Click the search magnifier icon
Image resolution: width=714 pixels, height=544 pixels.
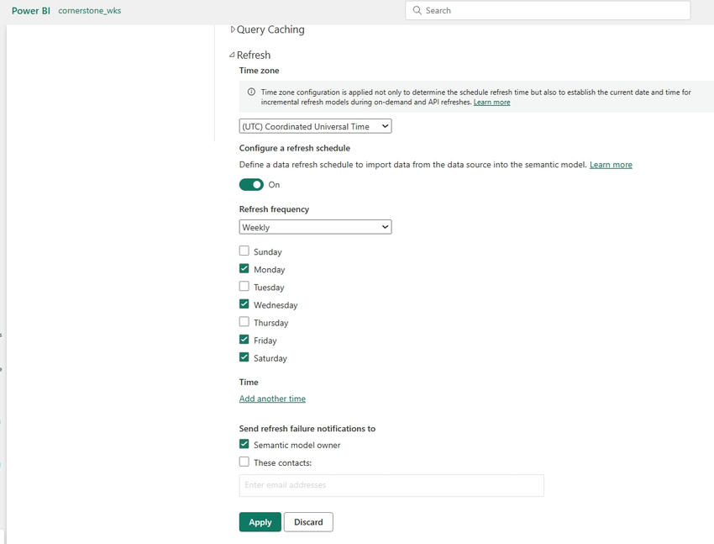pos(417,10)
